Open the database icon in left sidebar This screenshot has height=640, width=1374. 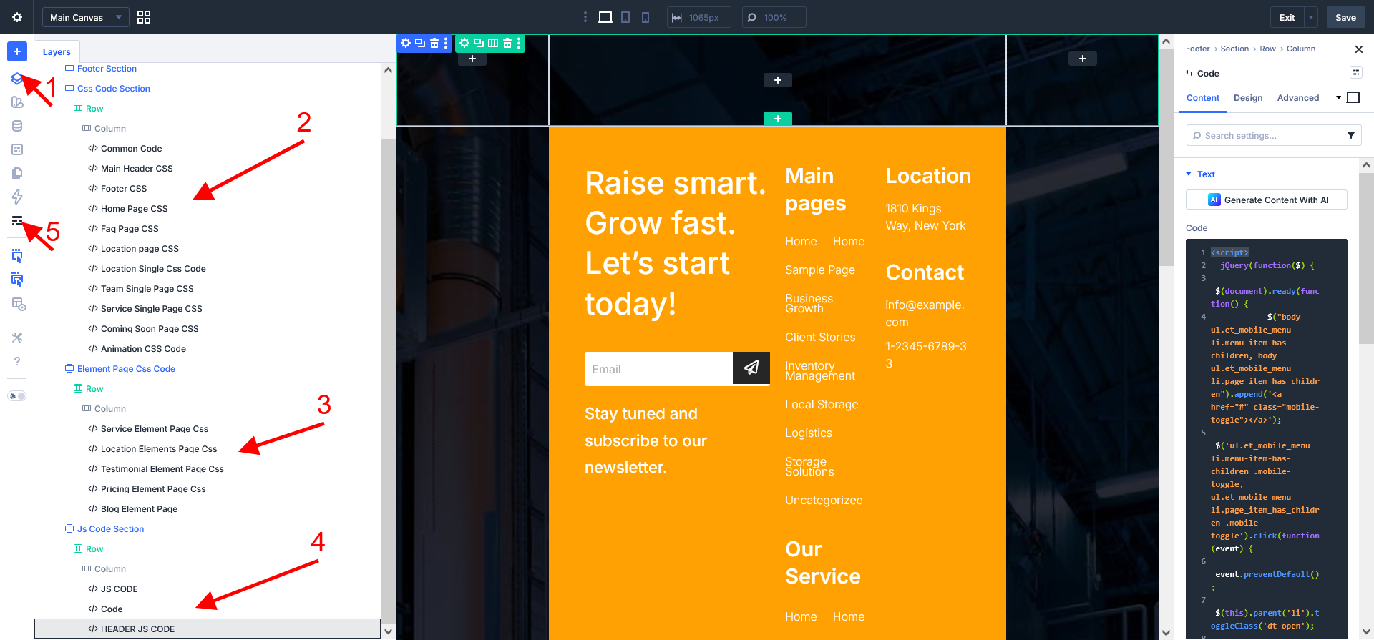(17, 126)
